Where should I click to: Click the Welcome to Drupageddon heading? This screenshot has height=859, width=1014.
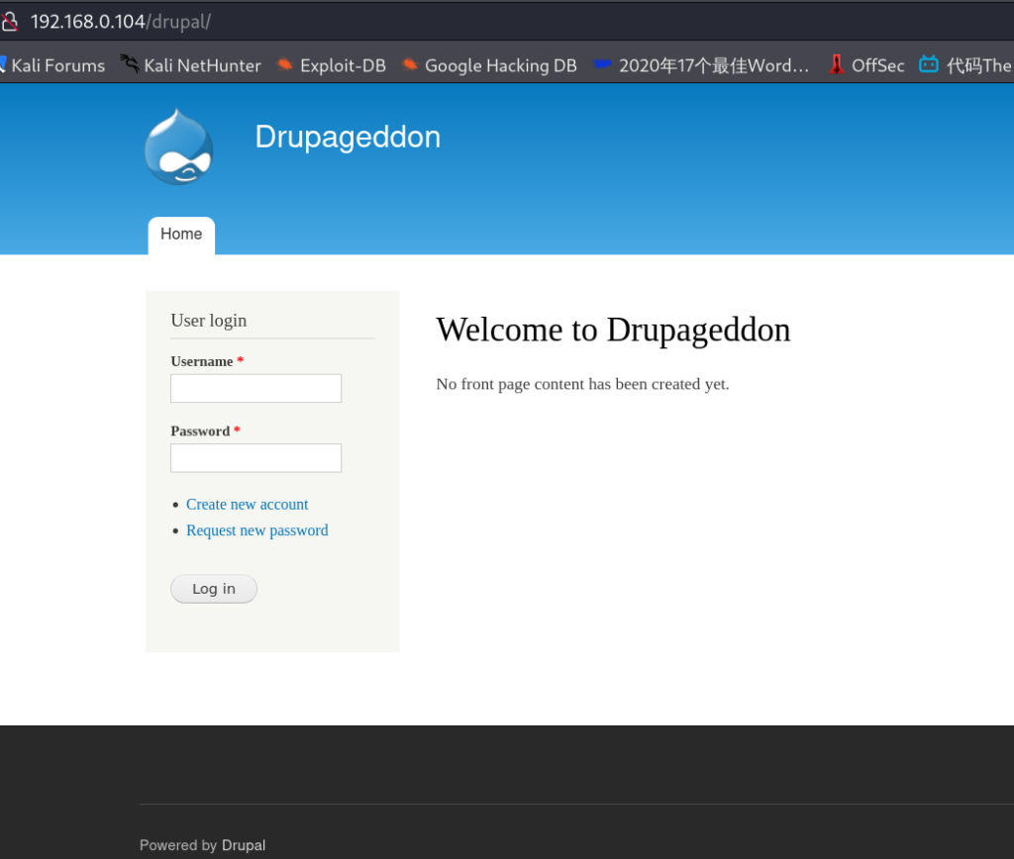[x=613, y=331]
